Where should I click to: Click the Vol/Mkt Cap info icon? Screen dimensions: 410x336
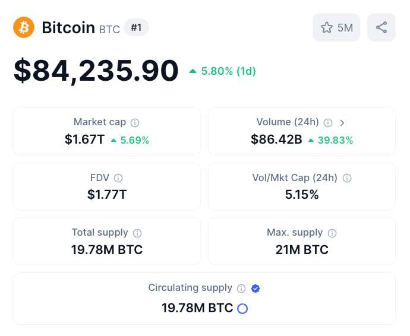click(x=347, y=178)
